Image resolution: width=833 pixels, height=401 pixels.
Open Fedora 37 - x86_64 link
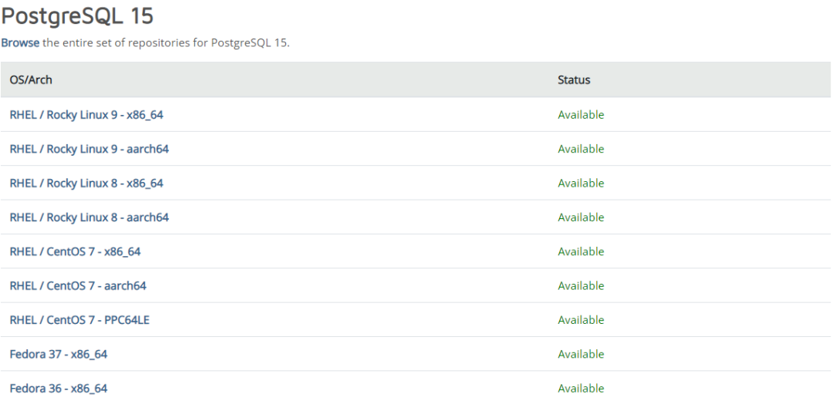tap(59, 354)
